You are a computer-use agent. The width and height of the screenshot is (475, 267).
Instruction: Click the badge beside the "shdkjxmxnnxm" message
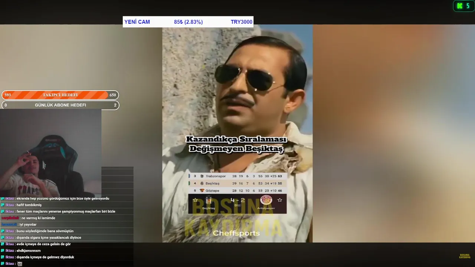click(3, 251)
